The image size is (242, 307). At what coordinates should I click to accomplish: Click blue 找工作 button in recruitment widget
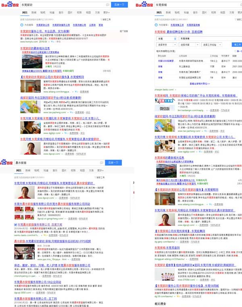(x=237, y=45)
